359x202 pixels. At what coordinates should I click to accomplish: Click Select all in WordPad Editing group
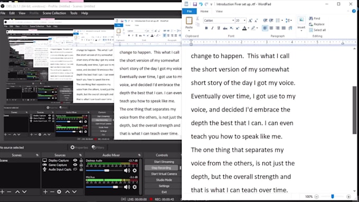[317, 30]
